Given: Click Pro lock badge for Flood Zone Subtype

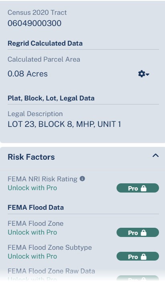Looking at the screenshot, I should click(138, 257).
